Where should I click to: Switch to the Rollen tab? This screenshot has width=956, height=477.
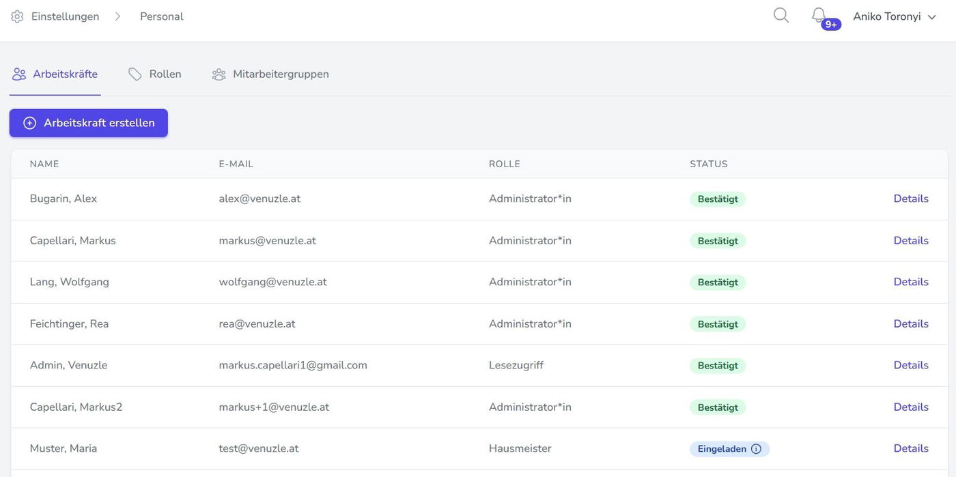(x=165, y=74)
